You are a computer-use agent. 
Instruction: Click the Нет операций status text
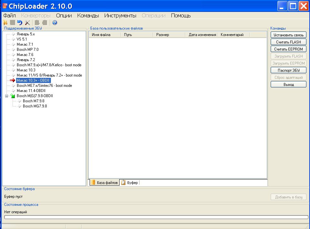[x=15, y=212]
